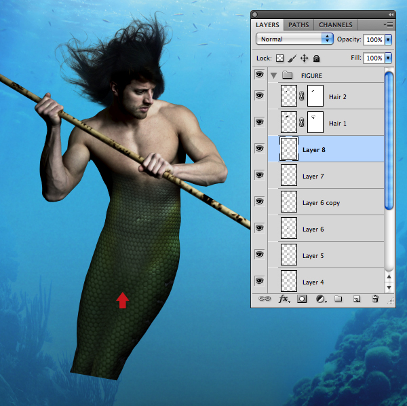Screen dimensions: 407x406
Task: Click the Fill label
Action: [356, 57]
